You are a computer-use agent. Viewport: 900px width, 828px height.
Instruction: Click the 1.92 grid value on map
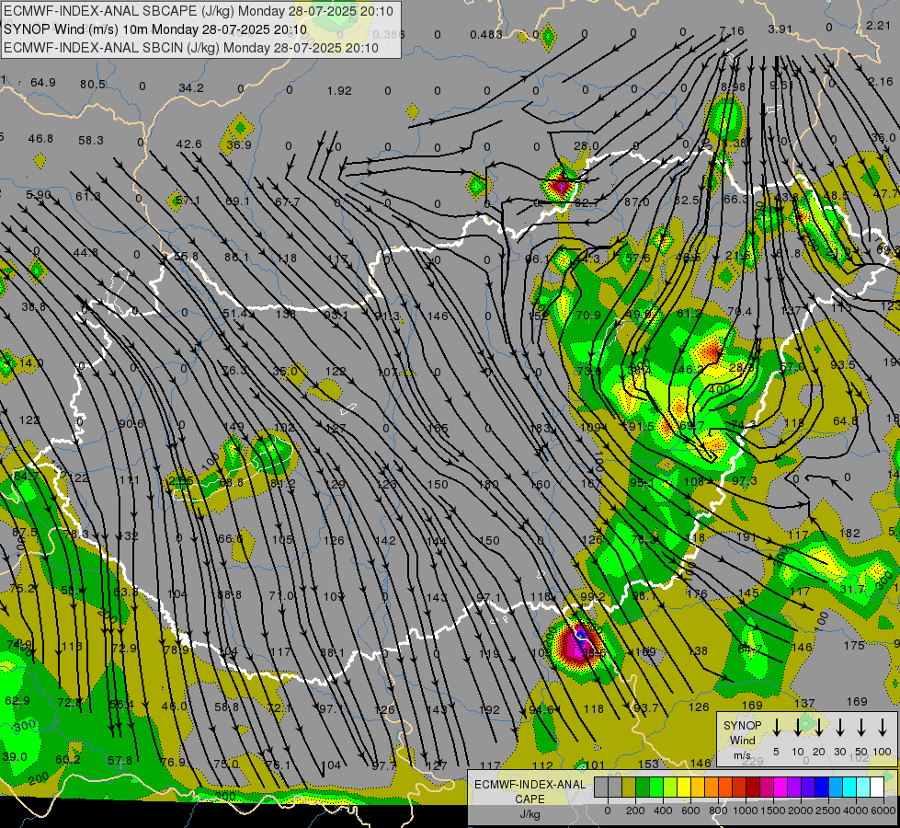point(339,91)
